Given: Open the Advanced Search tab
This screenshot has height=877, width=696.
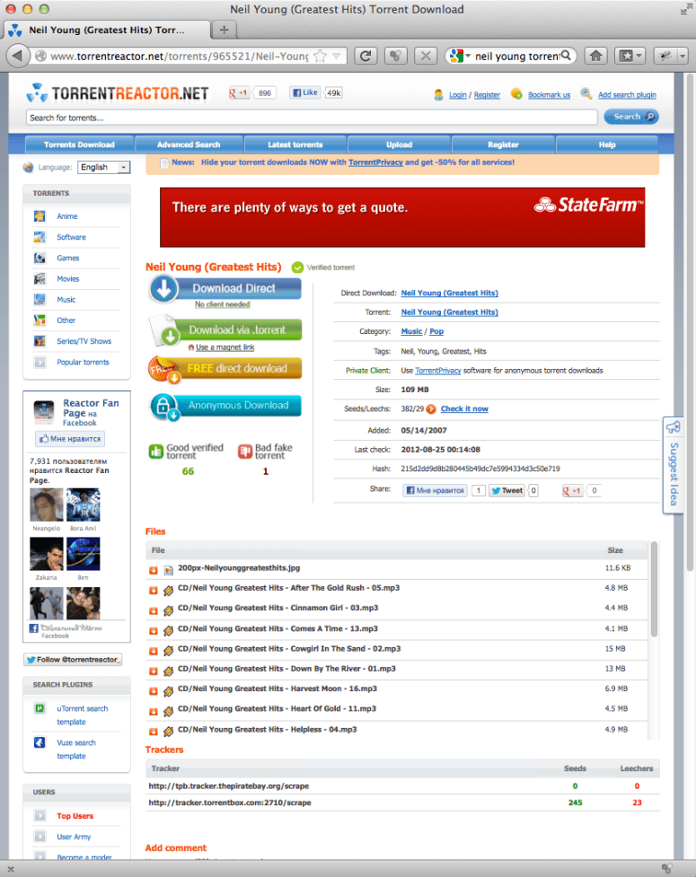Looking at the screenshot, I should click(x=189, y=145).
